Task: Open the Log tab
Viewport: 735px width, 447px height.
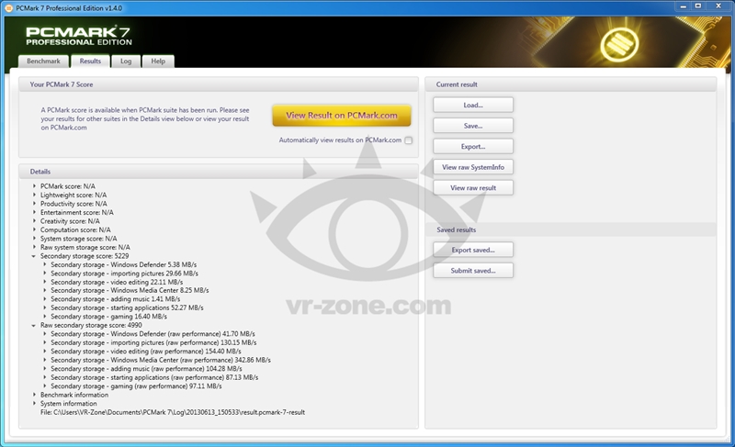Action: click(126, 61)
